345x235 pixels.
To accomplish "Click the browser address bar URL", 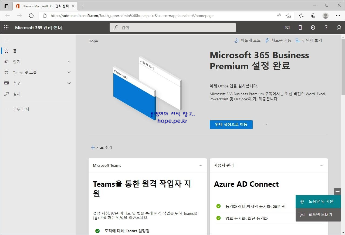I will pos(132,16).
